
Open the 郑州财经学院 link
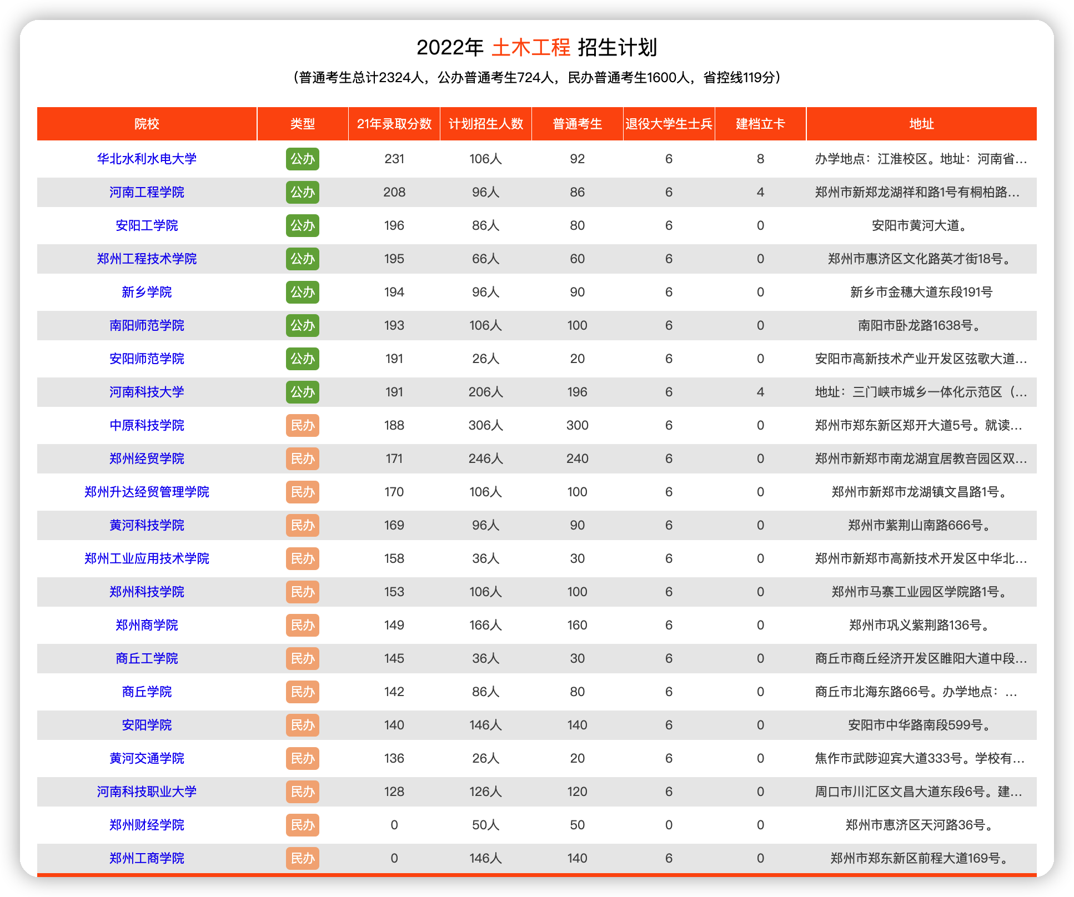click(147, 825)
